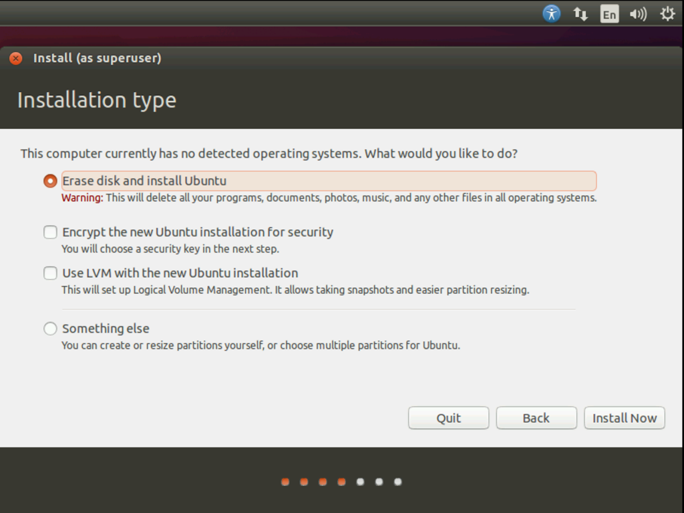
Task: Open the system power gear menu
Action: 667,14
